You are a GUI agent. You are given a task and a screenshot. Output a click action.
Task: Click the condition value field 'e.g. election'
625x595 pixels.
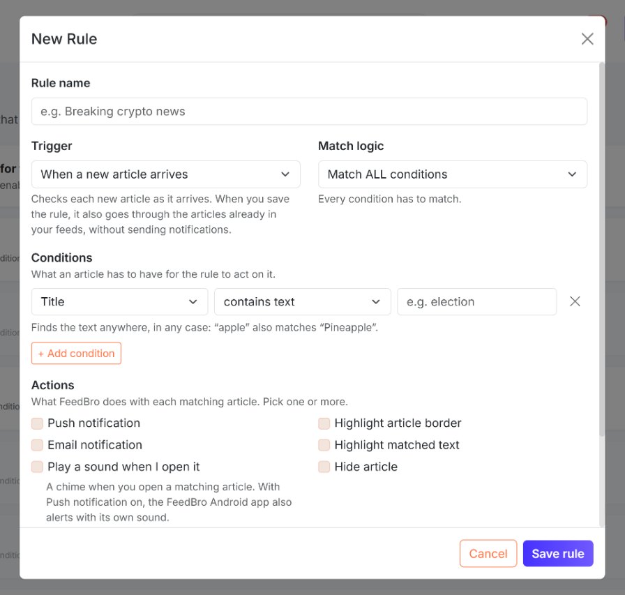(476, 301)
